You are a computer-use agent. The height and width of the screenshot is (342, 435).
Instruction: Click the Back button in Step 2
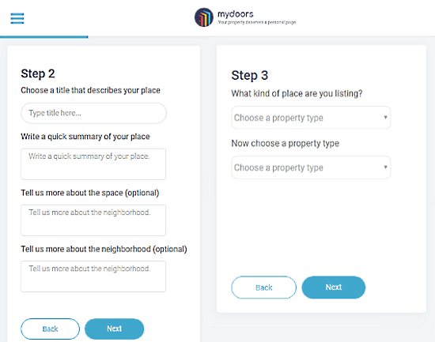(50, 329)
